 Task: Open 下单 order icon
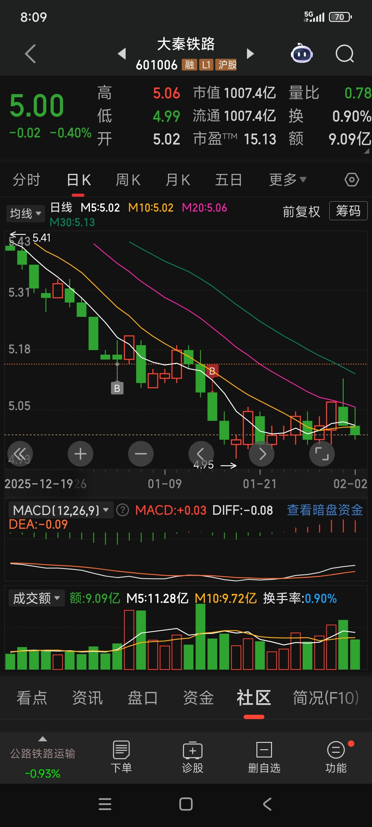tap(121, 757)
